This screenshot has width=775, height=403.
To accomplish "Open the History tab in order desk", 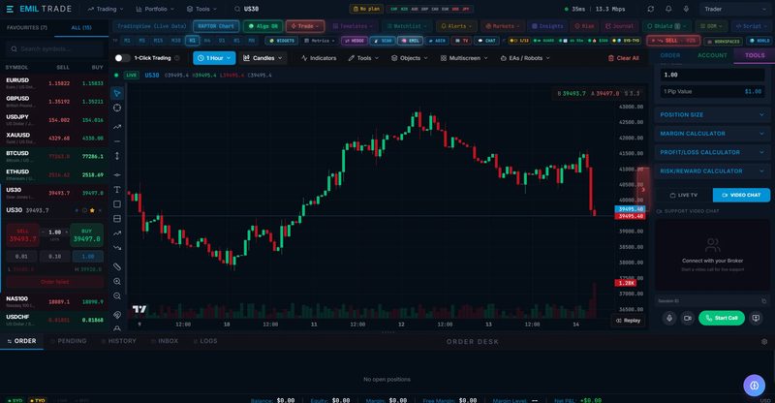I will coord(118,341).
